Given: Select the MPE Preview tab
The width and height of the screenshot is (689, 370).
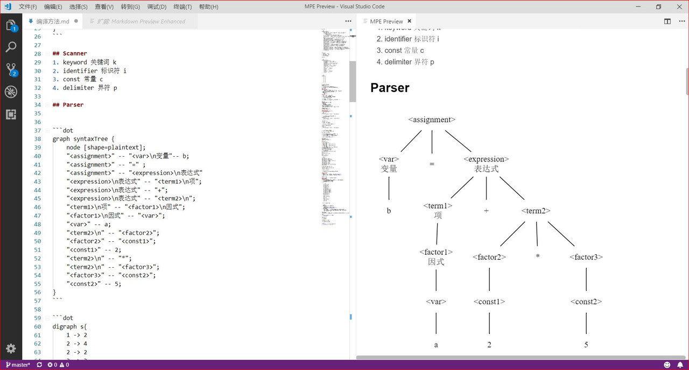Looking at the screenshot, I should 386,21.
